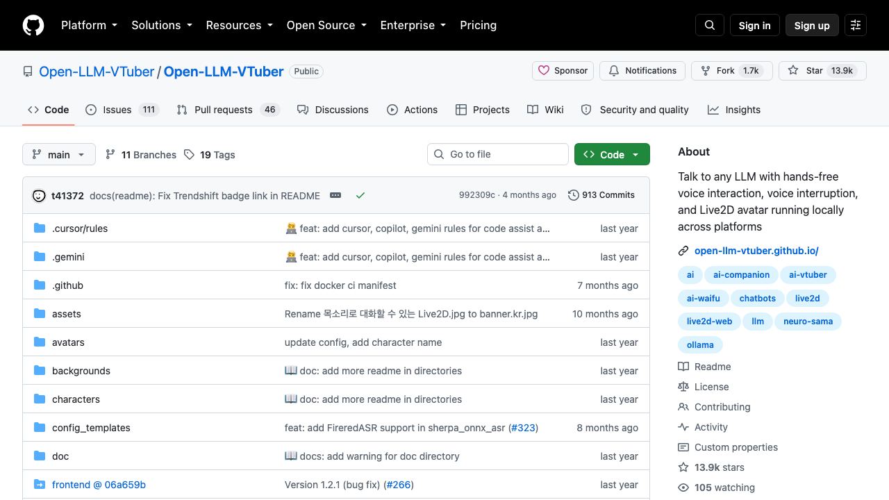The image size is (889, 500).
Task: Click commit hash 992309c
Action: pyautogui.click(x=477, y=195)
